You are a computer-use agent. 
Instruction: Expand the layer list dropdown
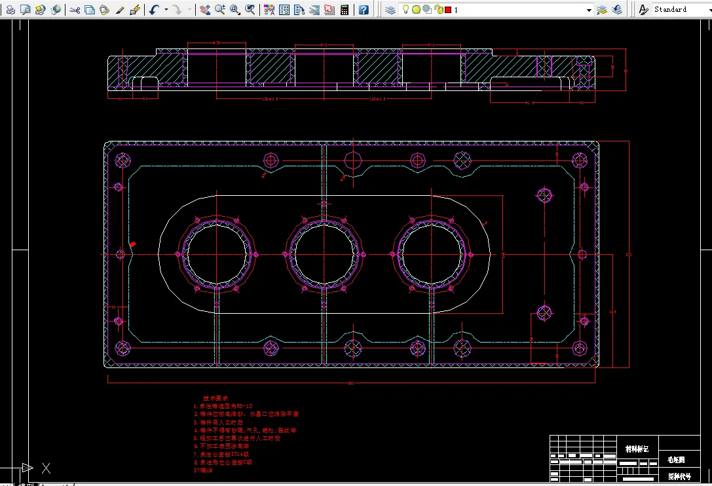[x=589, y=10]
